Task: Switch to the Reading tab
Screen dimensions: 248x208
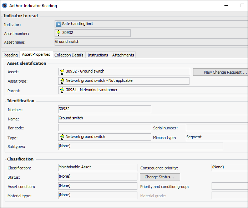Action: pos(11,55)
